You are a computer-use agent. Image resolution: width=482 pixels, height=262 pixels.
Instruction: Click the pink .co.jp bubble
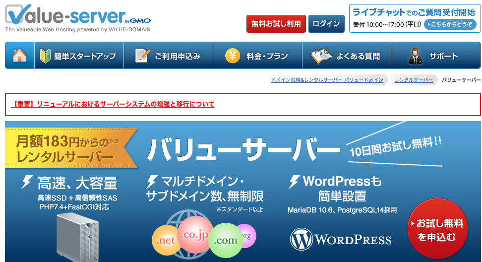coord(194,234)
